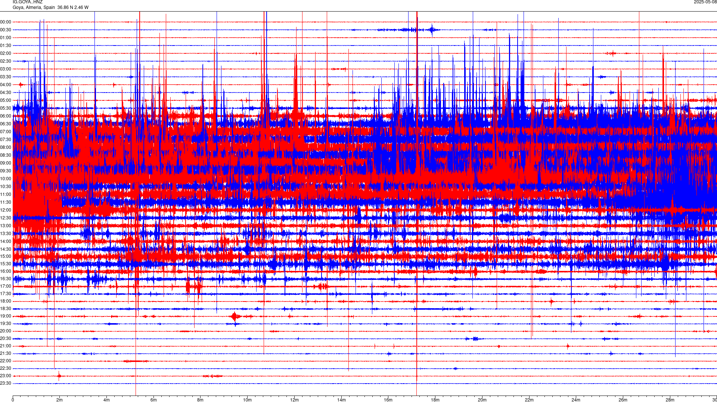The width and height of the screenshot is (717, 403).
Task: Inspect the red seismic burst on 19:00 trace
Action: point(235,316)
